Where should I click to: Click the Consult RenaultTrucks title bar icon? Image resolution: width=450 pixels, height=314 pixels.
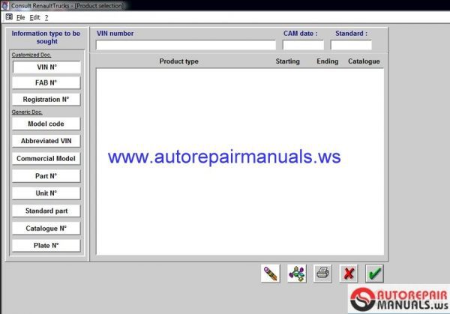4,5
